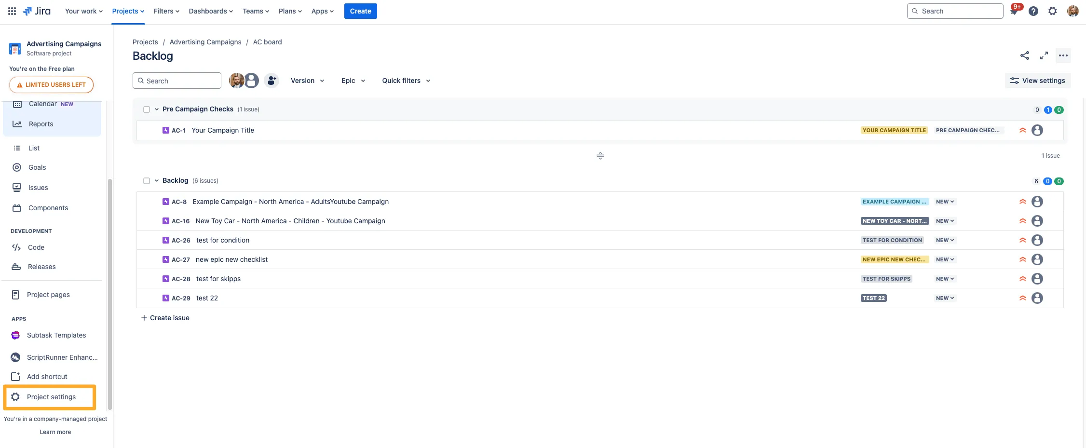Click the Advertising Campaigns project avatar

click(x=15, y=49)
